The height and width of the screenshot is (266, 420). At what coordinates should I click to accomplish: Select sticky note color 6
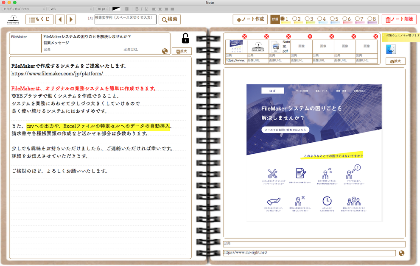pos(347,19)
